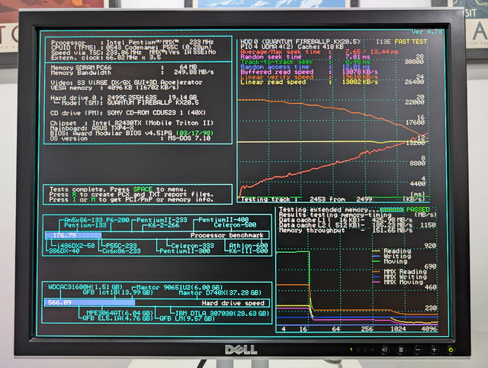
Task: Click the Chipset Intel 82430TX line
Action: tap(132, 123)
